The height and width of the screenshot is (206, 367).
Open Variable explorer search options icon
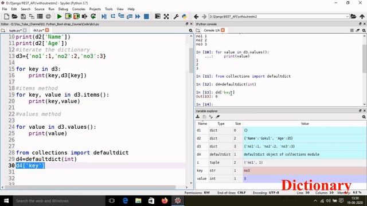pos(364,117)
